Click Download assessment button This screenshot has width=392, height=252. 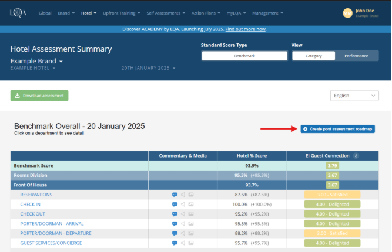[x=39, y=96]
